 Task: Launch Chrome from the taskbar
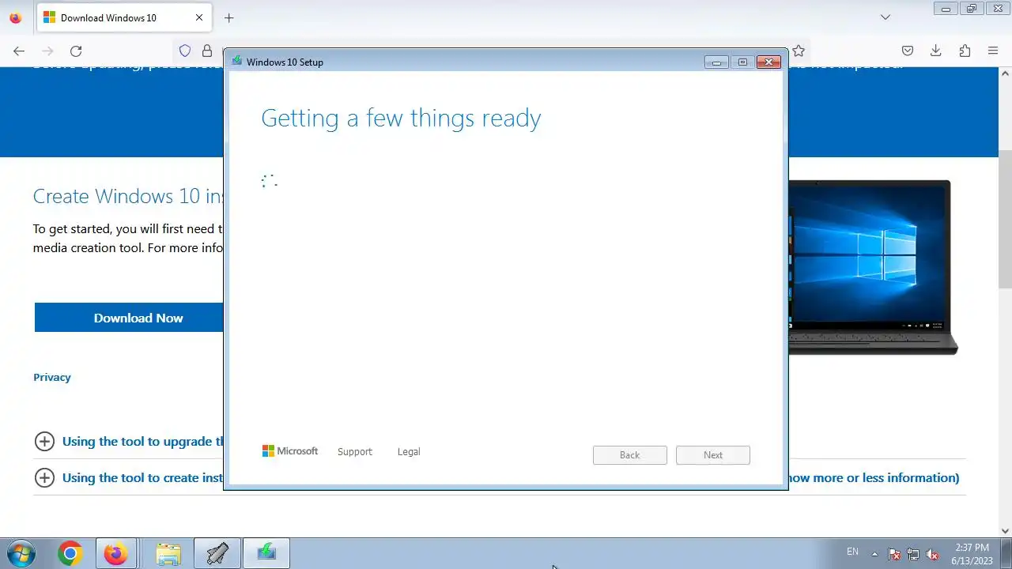(x=70, y=554)
